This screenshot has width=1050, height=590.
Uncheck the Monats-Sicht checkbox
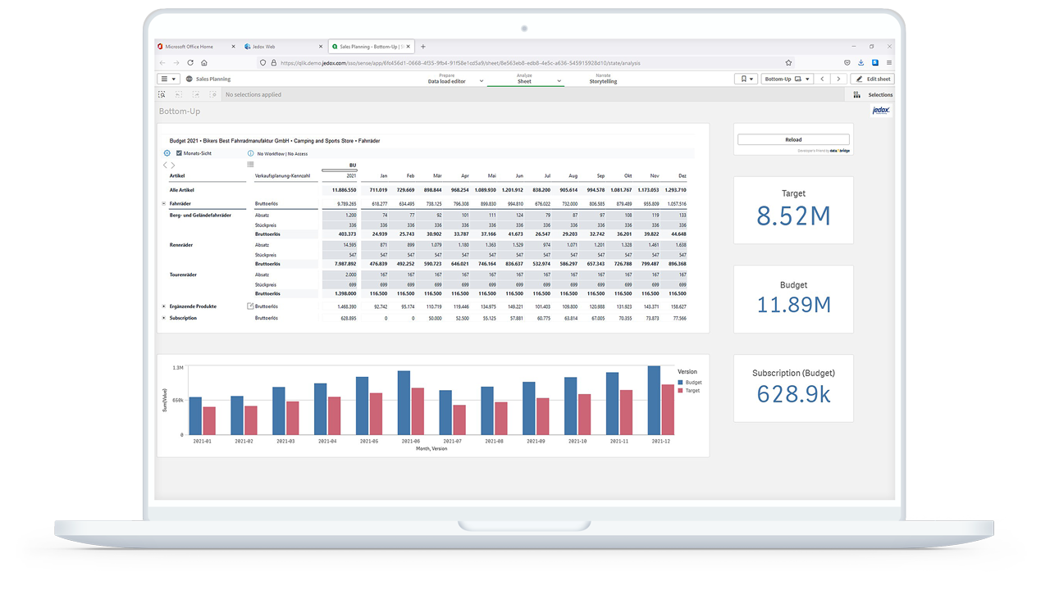click(179, 153)
